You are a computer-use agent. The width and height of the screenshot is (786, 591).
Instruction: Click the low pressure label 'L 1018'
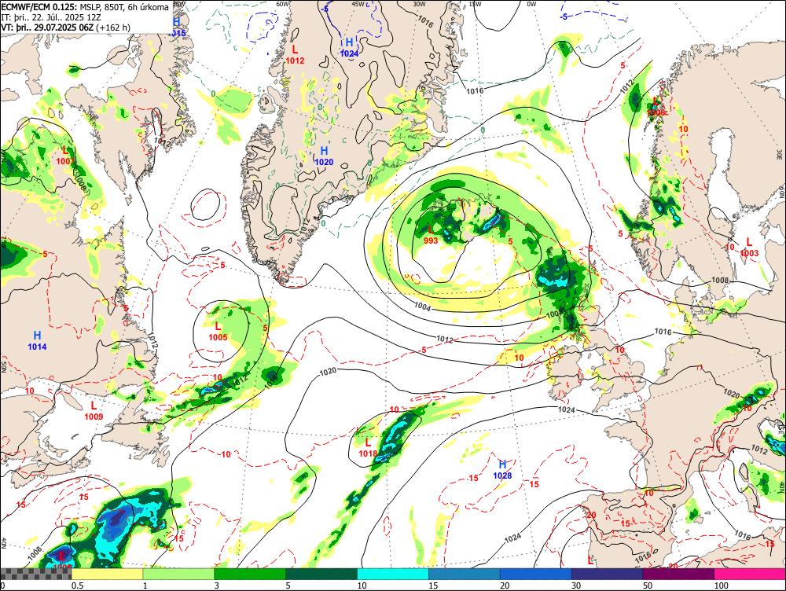tap(368, 448)
